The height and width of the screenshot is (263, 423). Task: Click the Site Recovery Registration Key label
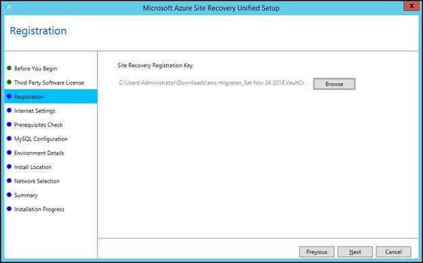coord(155,66)
